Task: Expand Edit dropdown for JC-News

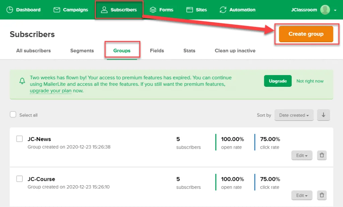Action: coord(301,155)
